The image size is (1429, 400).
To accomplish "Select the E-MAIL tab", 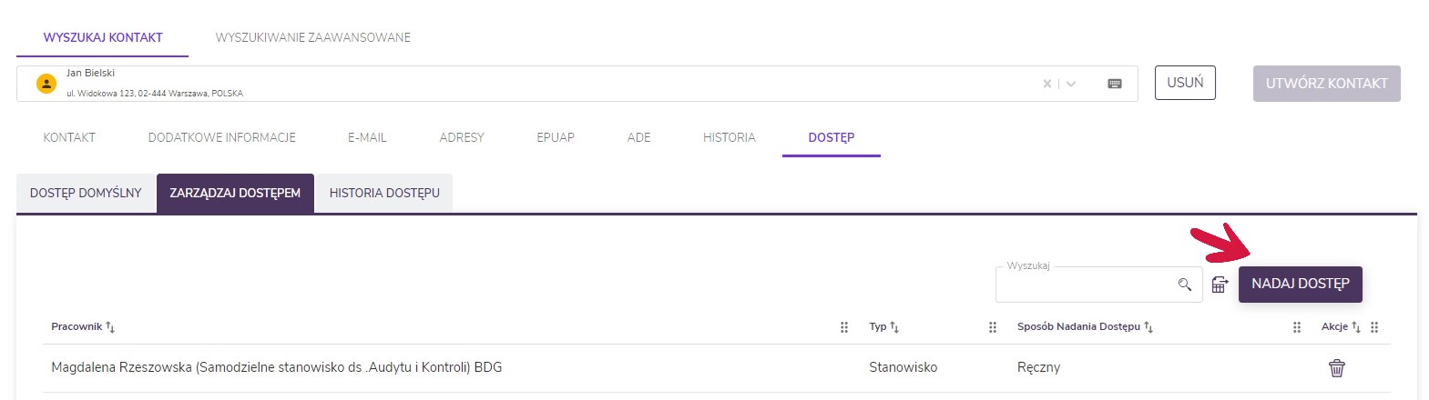I will pos(367,137).
